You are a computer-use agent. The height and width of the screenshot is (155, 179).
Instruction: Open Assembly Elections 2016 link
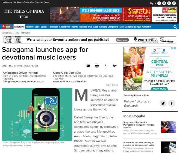[x=136, y=96]
